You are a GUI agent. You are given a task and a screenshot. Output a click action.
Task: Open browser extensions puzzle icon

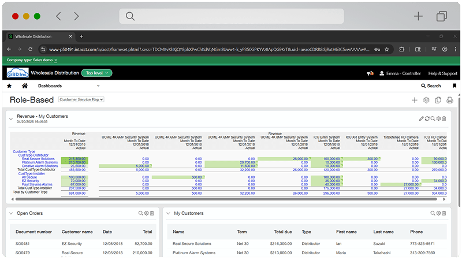pyautogui.click(x=401, y=49)
